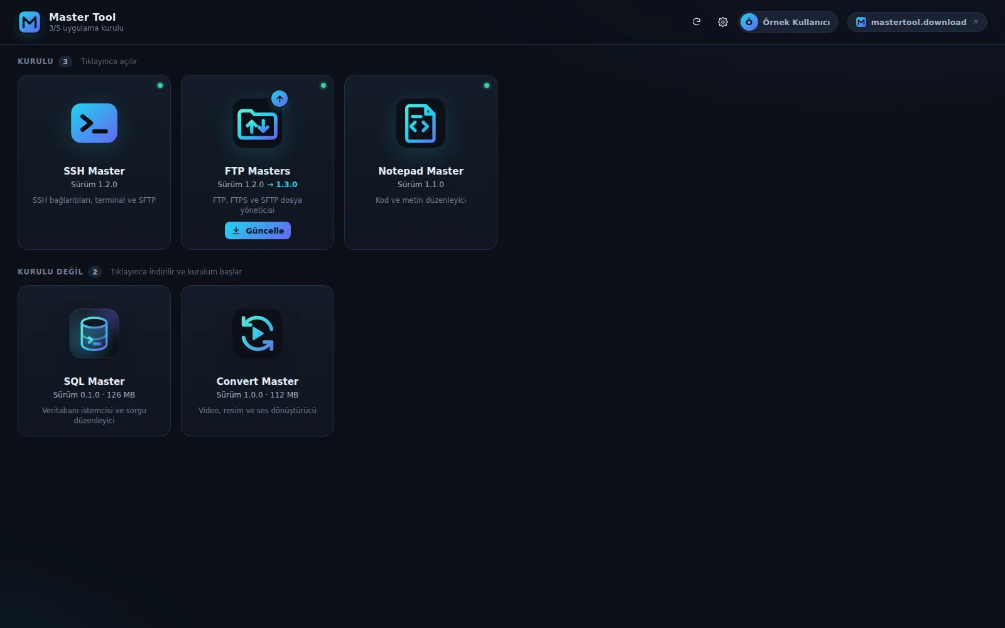The image size is (1005, 628).
Task: Click the external link arrow beside mastertool.download
Action: click(x=975, y=22)
